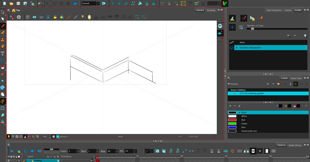310x162 pixels.
Task: Select the Ruler guide row
Action: [x=268, y=42]
